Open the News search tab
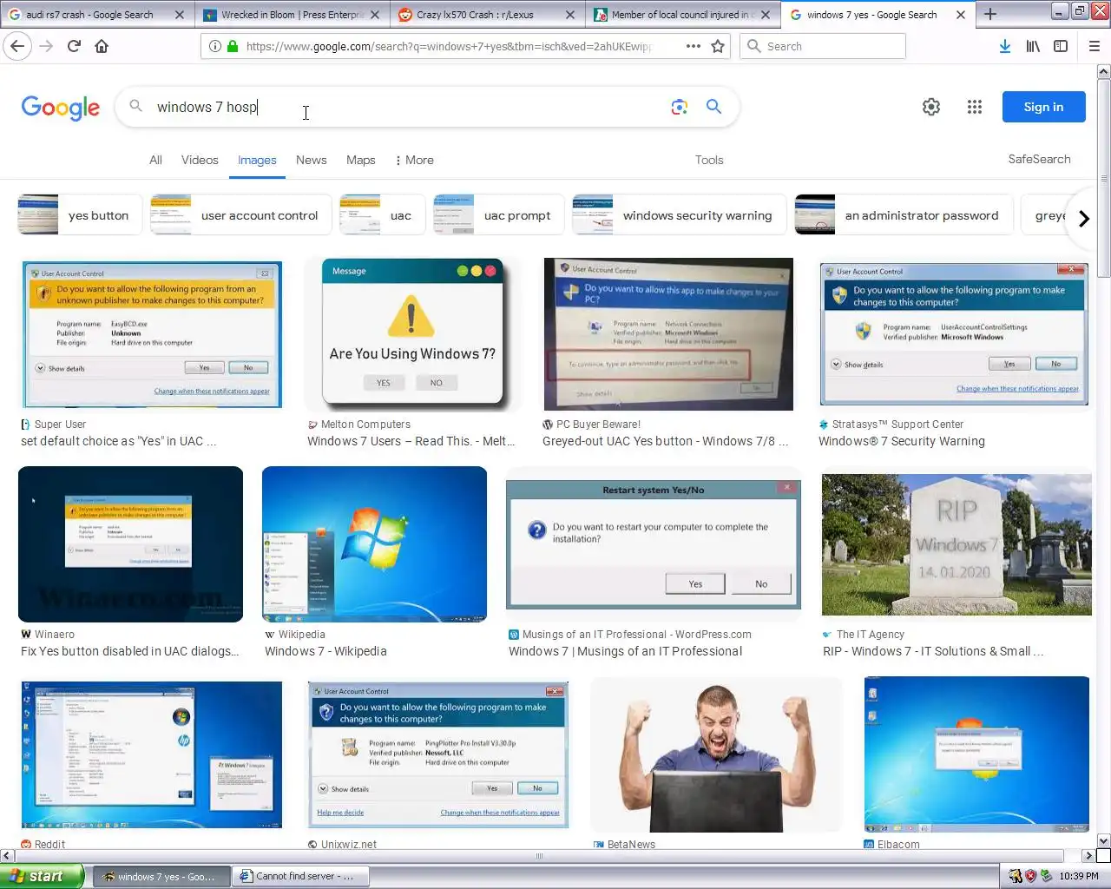 coord(311,160)
